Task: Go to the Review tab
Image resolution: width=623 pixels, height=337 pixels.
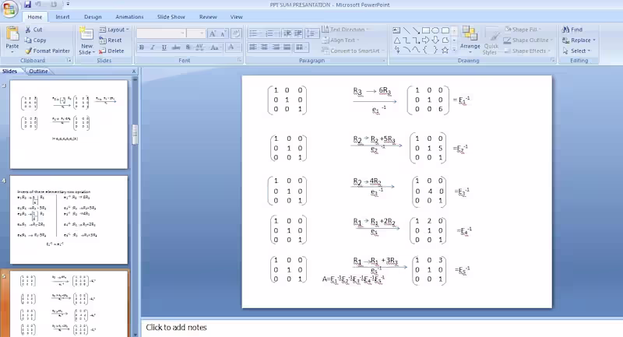Action: click(x=208, y=16)
